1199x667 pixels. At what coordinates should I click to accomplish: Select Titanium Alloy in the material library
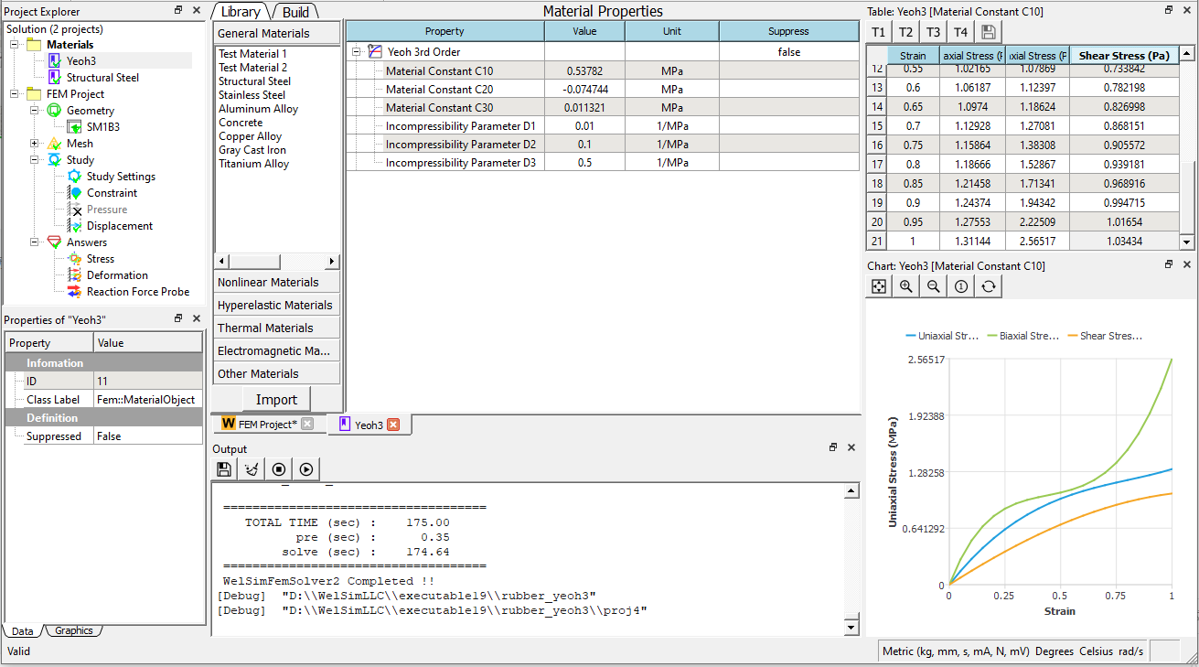[x=254, y=164]
